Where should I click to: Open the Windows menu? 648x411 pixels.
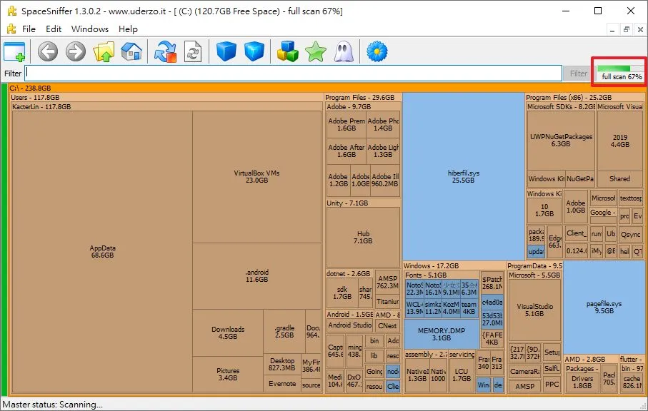(90, 29)
